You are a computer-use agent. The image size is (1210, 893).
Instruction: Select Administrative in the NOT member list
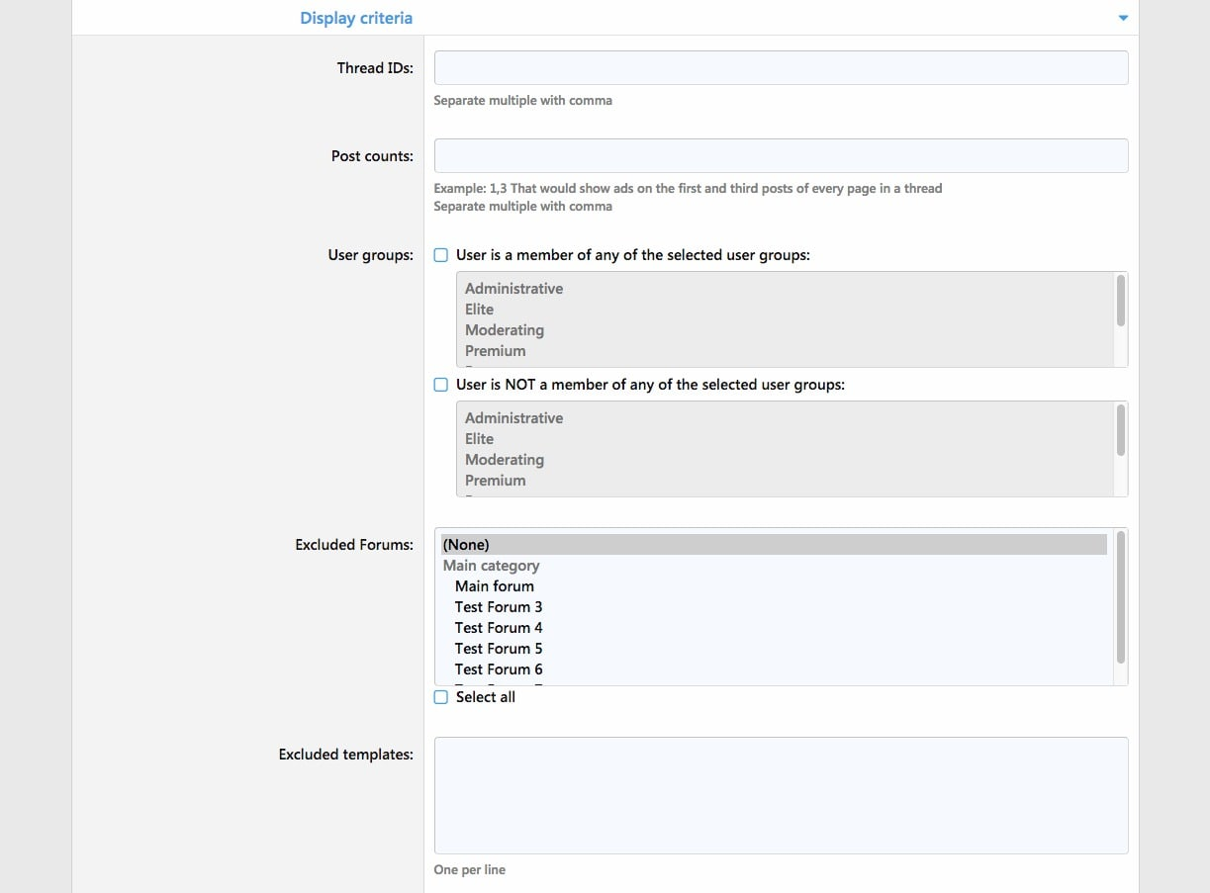click(x=513, y=418)
